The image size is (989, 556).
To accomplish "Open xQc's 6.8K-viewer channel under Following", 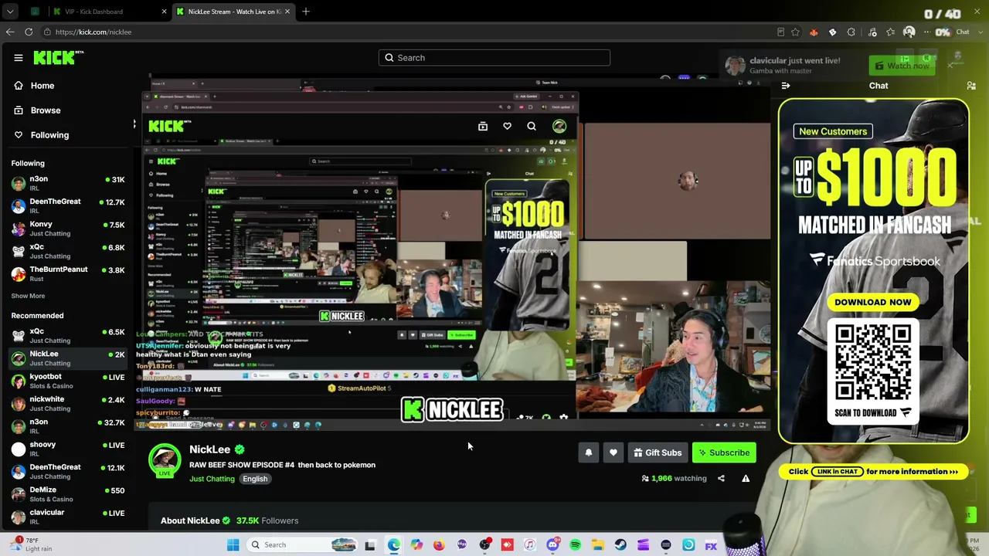I will coord(68,251).
